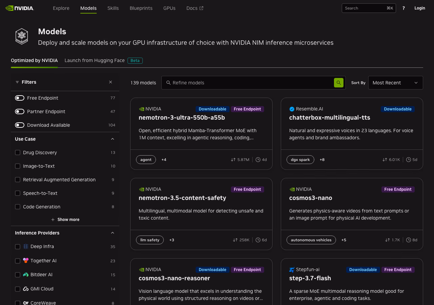The width and height of the screenshot is (434, 305).
Task: Click NVIDIA logo on nemotron-3.5-content-safety card
Action: pos(141,189)
